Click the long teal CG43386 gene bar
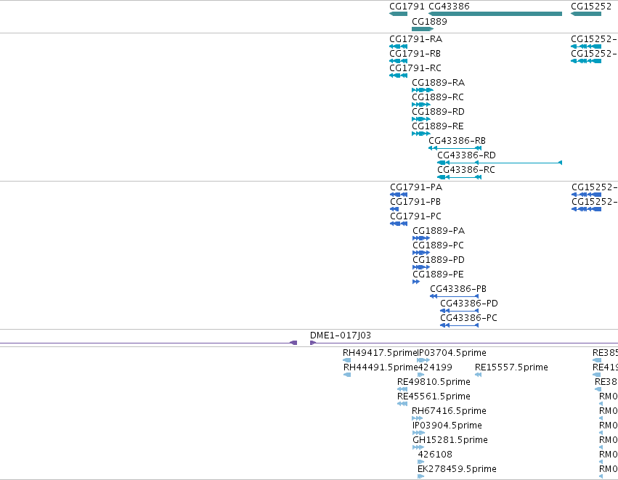Viewport: 618px width, 480px height. coord(495,14)
